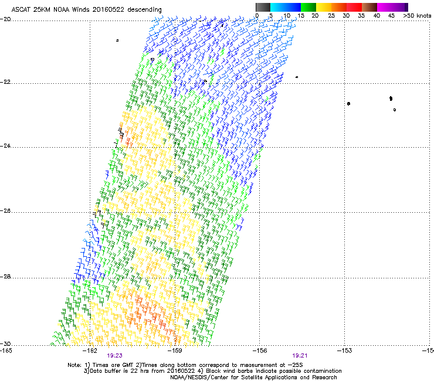Click the orange 25-30 knots legend segment
434x381 pixels.
point(339,7)
